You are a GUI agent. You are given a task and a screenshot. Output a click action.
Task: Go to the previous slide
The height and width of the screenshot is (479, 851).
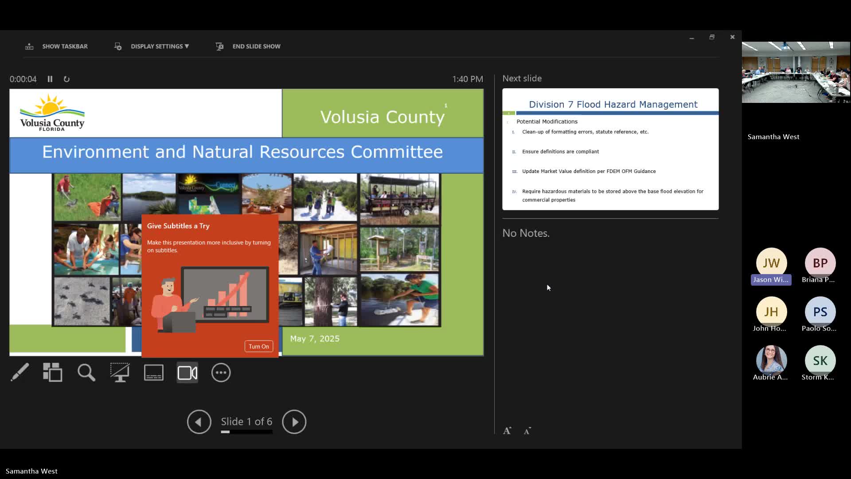click(x=199, y=422)
